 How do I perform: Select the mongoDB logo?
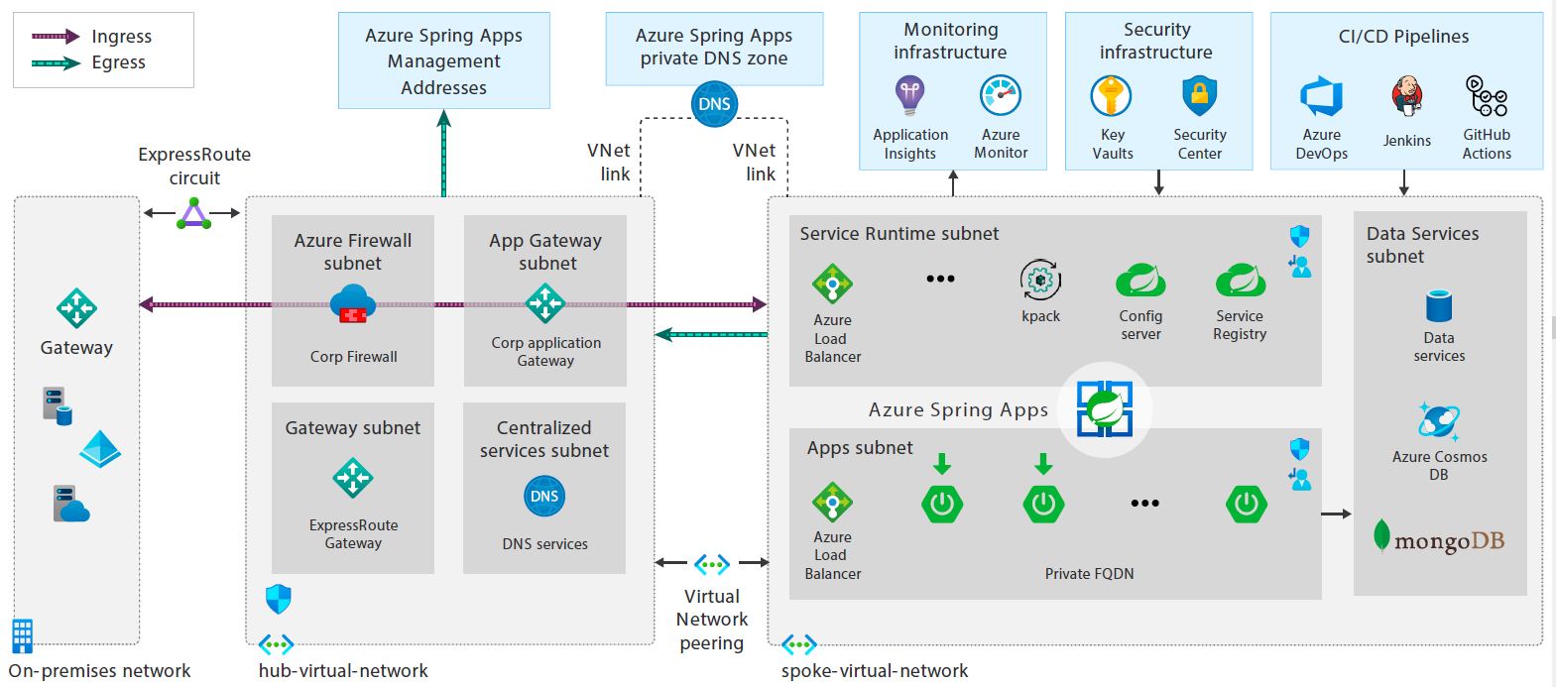1439,538
